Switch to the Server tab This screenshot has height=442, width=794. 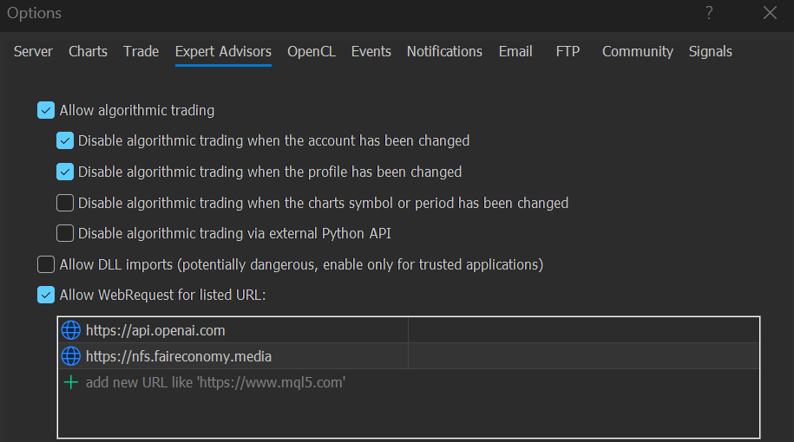pyautogui.click(x=33, y=52)
